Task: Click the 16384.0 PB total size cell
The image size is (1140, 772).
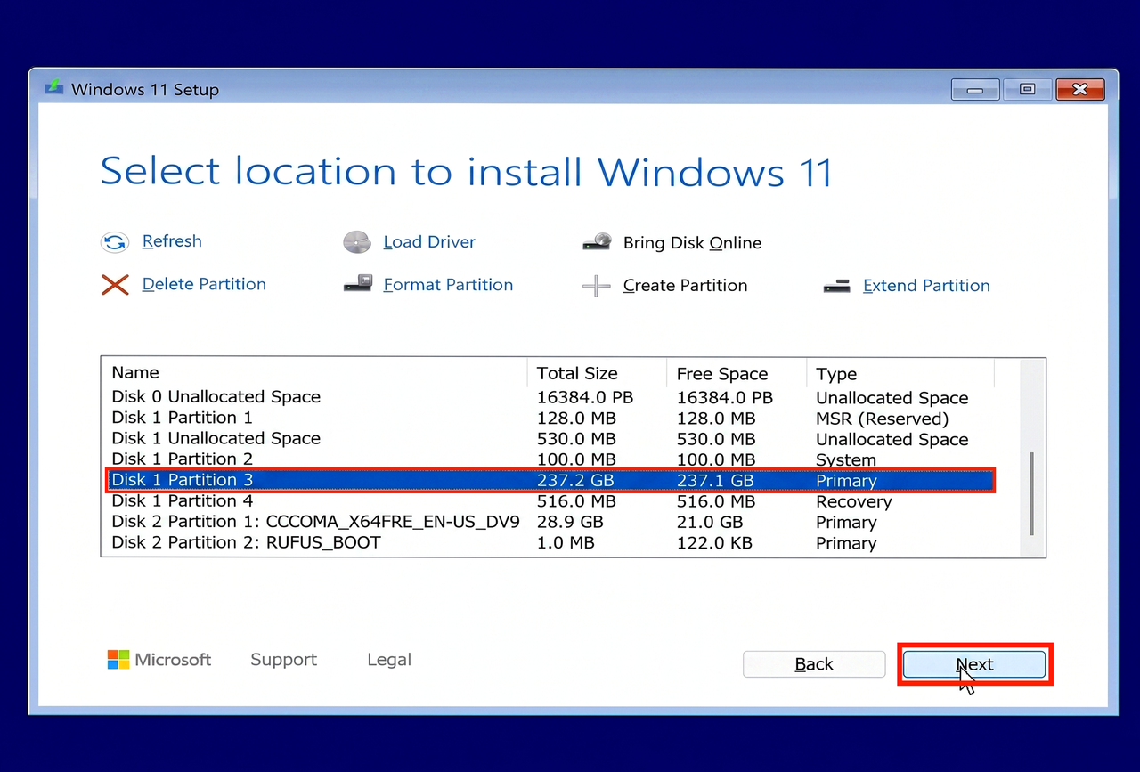Action: (x=585, y=397)
